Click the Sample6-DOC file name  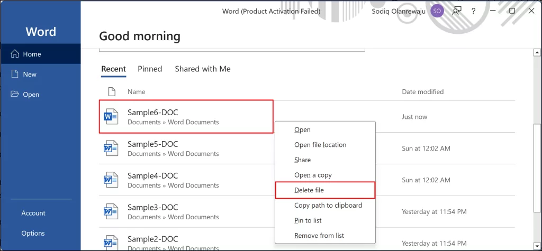[153, 112]
